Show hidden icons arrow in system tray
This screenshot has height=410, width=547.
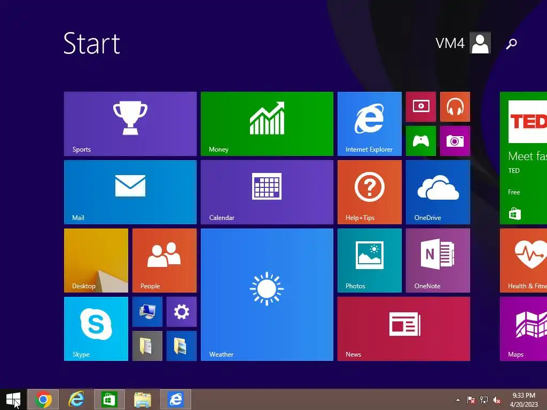(x=458, y=400)
